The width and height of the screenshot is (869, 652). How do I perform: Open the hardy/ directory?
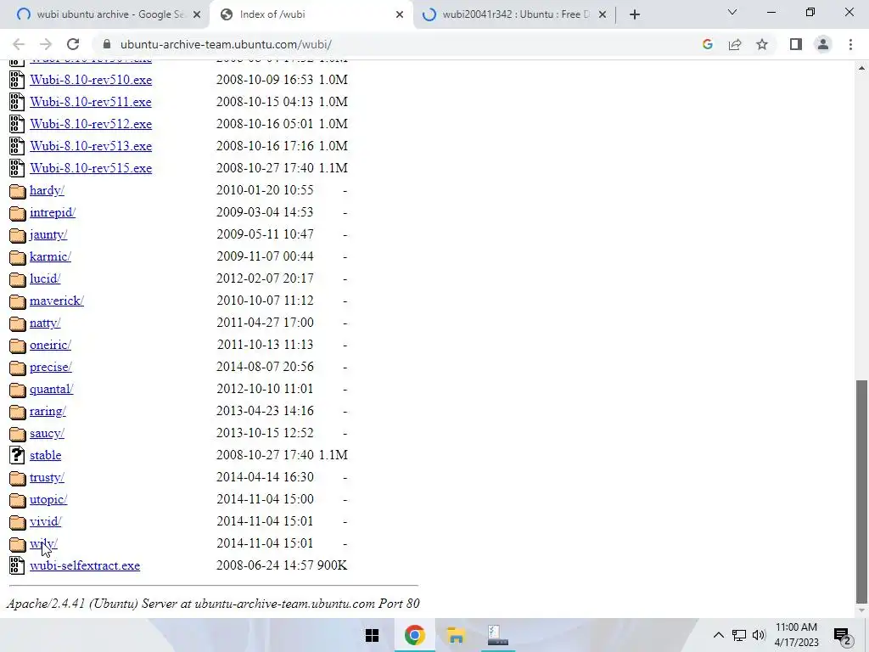[48, 190]
